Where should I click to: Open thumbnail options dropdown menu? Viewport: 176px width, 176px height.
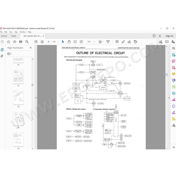tap(10, 54)
